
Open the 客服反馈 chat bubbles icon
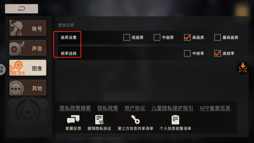[73, 120]
